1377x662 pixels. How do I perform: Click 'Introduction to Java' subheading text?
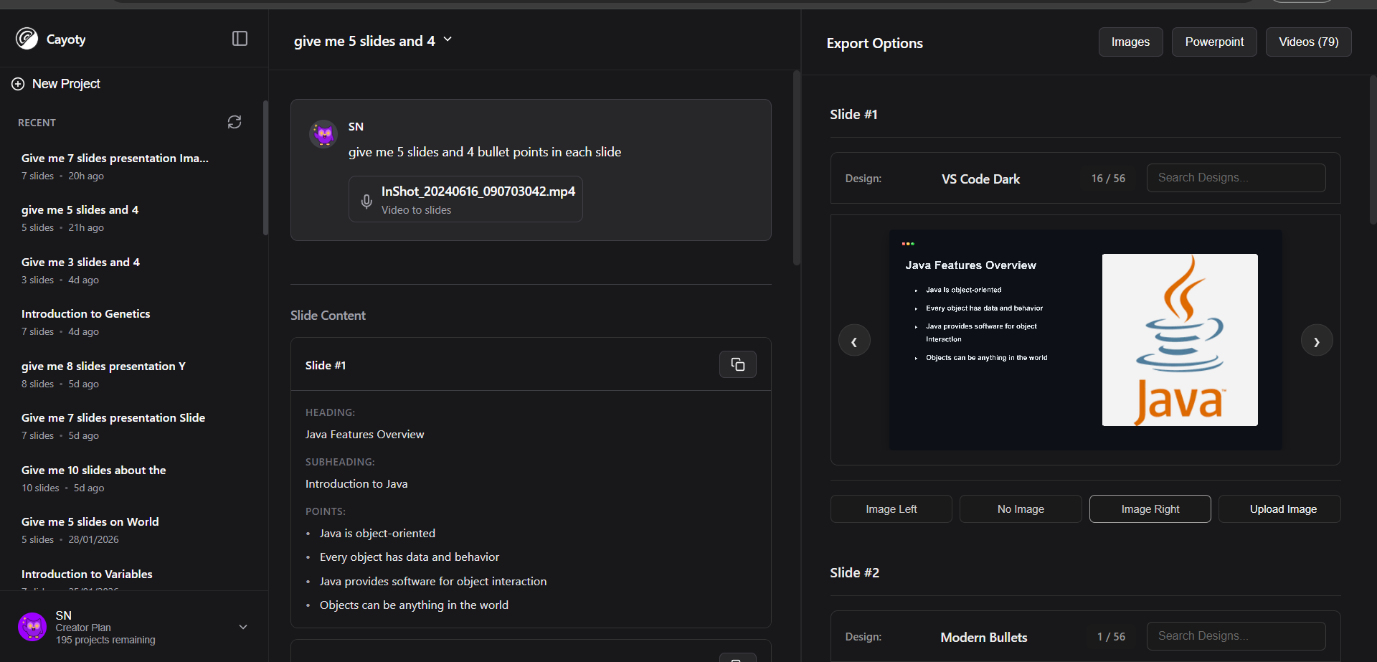pyautogui.click(x=356, y=484)
